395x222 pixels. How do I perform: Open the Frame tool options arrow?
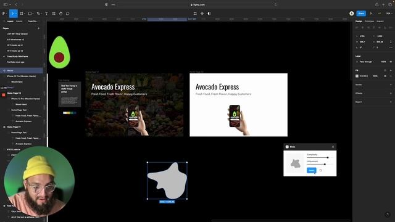25,14
